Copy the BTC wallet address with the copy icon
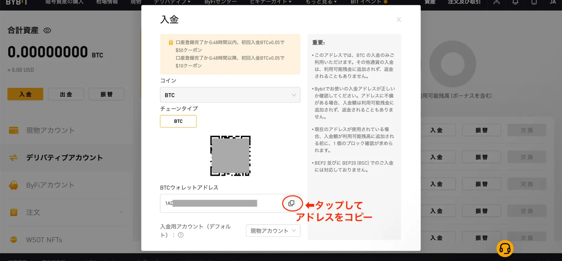 pos(291,203)
